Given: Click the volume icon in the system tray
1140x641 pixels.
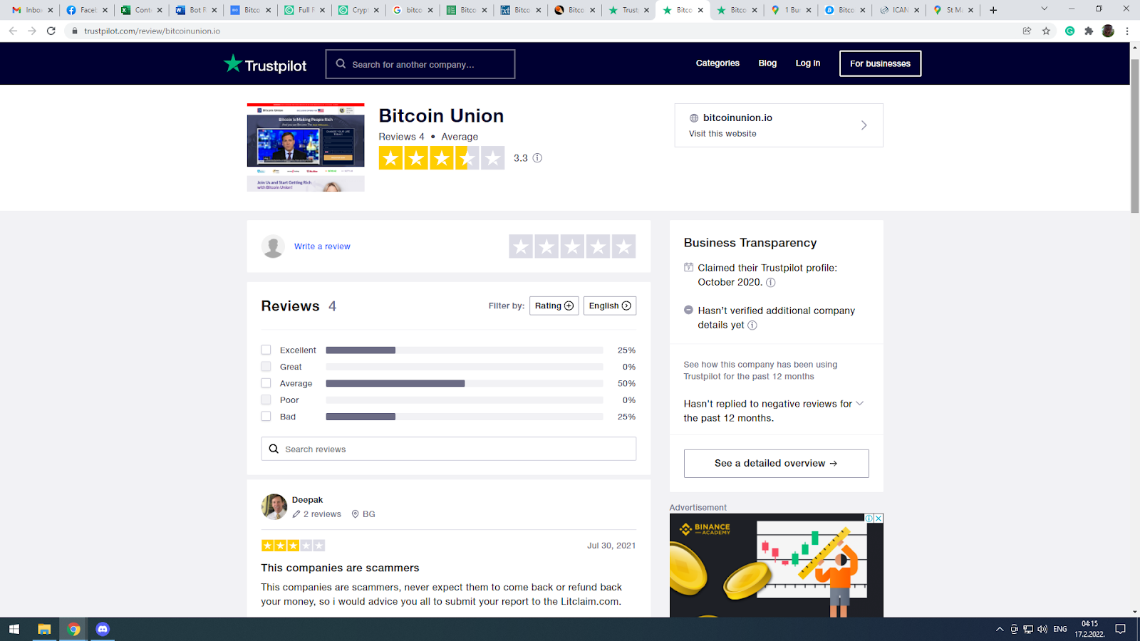Looking at the screenshot, I should 1042,629.
